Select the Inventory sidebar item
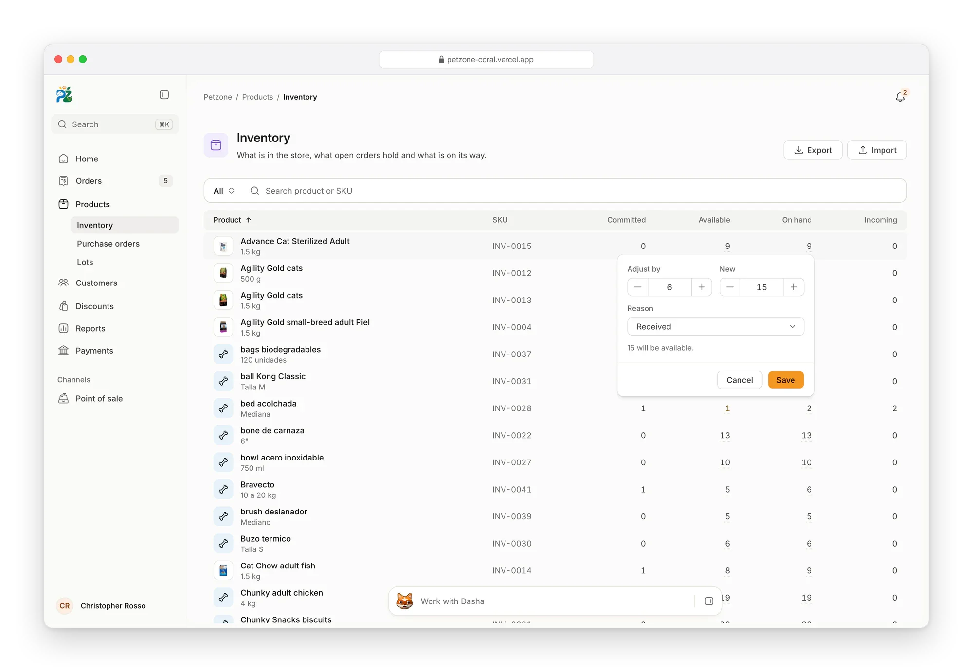Image resolution: width=973 pixels, height=672 pixels. [125, 225]
